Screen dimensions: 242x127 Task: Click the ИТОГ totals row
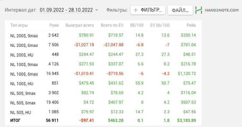pos(103,120)
